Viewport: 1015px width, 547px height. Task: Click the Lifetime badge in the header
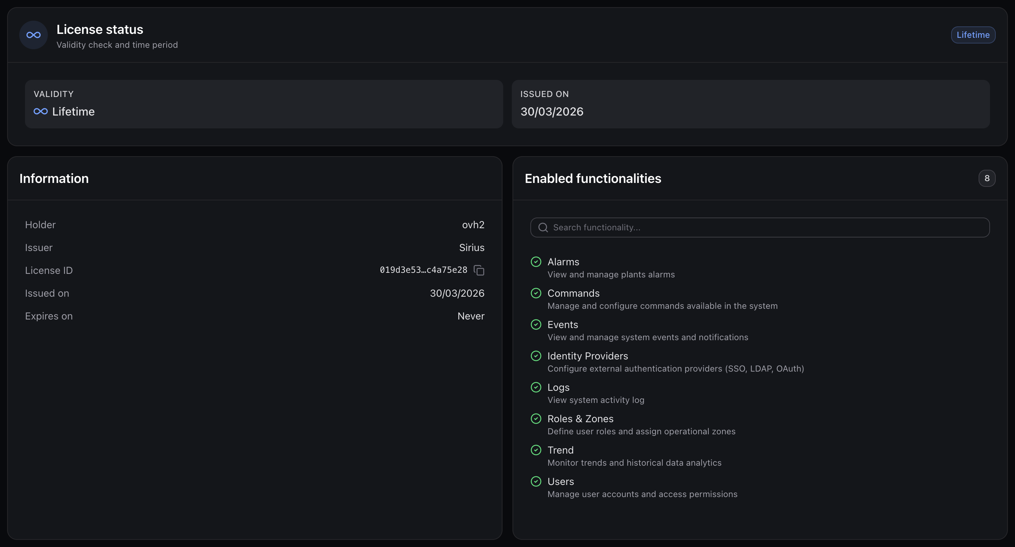(973, 35)
